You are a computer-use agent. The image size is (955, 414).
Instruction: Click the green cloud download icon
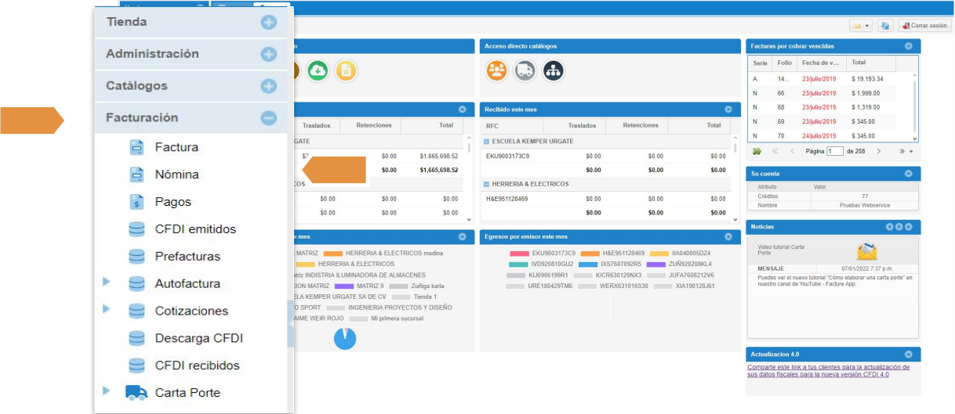click(318, 70)
